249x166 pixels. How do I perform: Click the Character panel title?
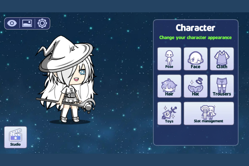click(x=196, y=28)
